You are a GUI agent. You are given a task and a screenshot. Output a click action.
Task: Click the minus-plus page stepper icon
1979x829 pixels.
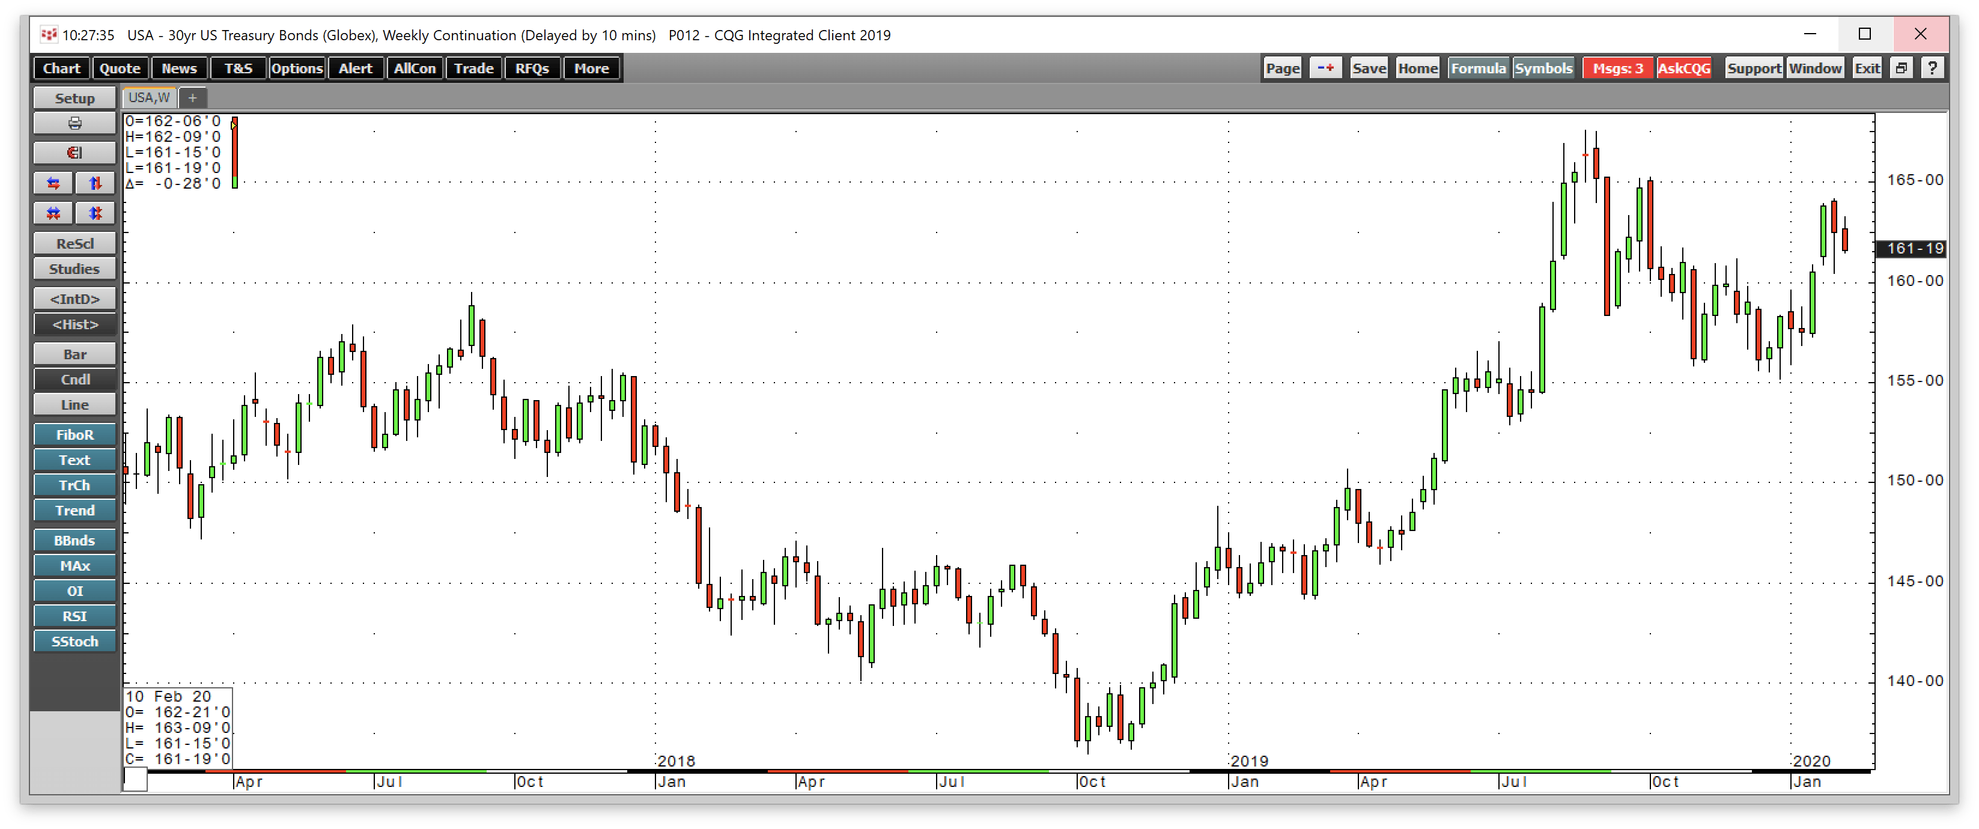1325,68
